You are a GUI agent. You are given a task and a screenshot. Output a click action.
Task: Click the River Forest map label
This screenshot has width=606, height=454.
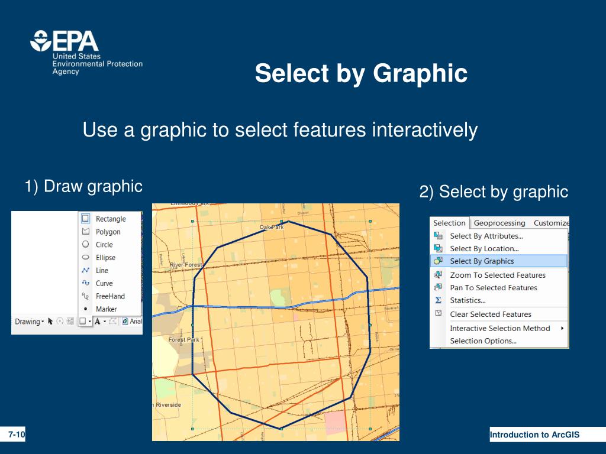click(186, 265)
